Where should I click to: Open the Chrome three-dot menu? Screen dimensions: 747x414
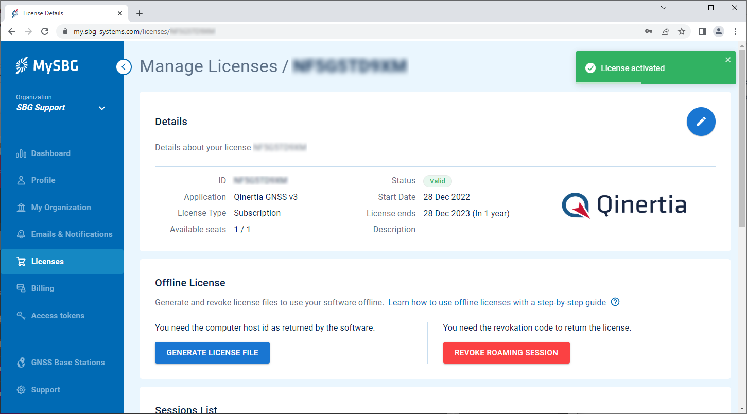click(734, 31)
